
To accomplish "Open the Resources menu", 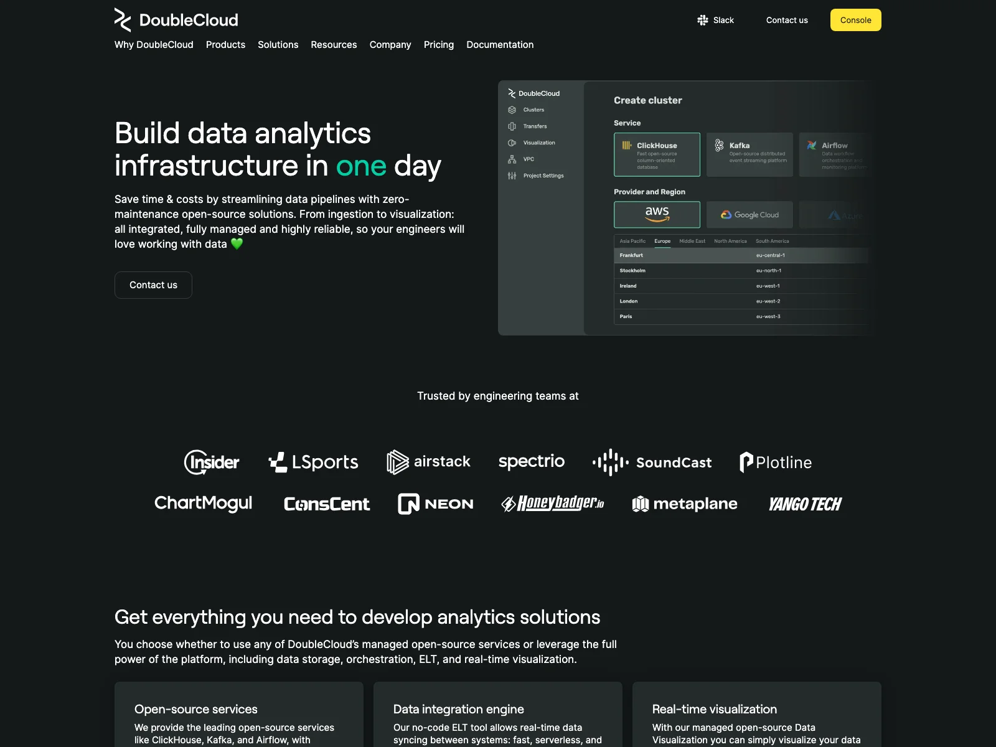I will tap(334, 45).
